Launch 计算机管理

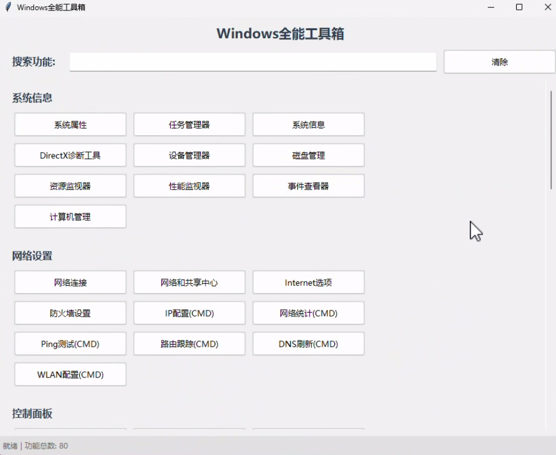click(x=70, y=216)
